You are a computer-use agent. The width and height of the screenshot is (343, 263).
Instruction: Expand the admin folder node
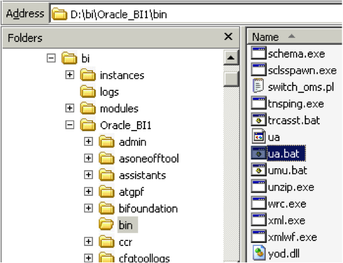tap(89, 142)
